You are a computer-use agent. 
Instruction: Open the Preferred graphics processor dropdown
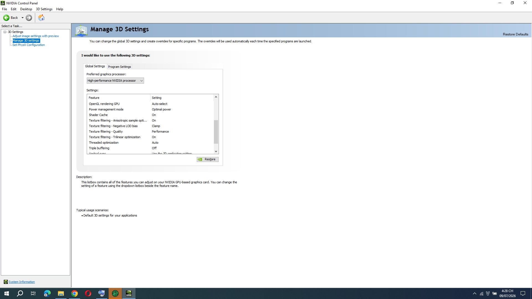point(115,81)
